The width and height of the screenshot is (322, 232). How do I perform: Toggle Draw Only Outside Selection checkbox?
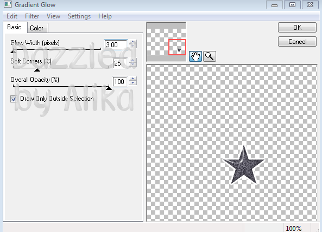click(14, 99)
